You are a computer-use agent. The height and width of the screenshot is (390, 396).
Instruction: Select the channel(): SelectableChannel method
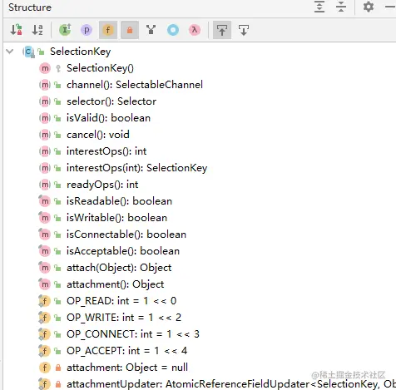135,85
